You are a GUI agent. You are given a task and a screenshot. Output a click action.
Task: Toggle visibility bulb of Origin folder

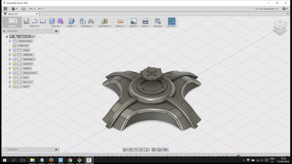coord(15,50)
